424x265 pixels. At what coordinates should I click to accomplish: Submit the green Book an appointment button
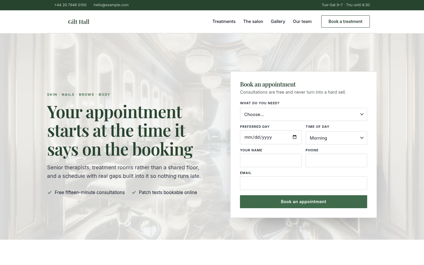[303, 202]
